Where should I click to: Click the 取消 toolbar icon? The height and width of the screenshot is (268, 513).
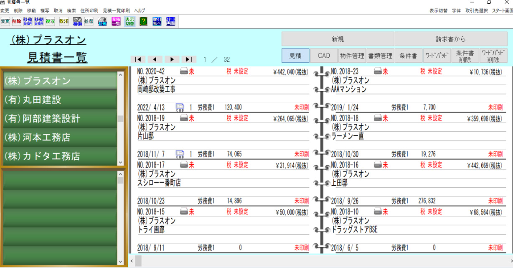coord(64,21)
